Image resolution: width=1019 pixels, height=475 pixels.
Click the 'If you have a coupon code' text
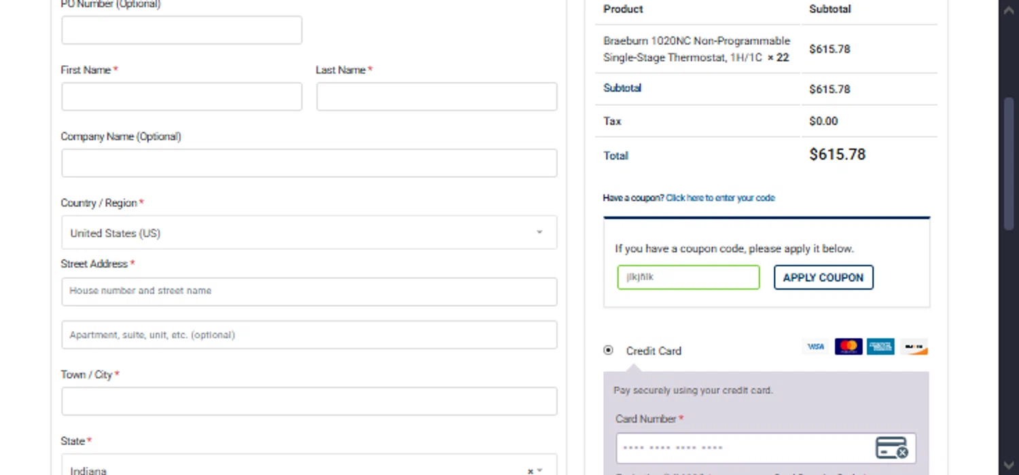click(734, 249)
